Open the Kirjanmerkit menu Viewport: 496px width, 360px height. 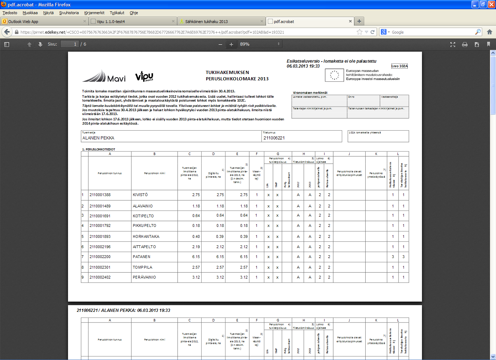pos(94,13)
